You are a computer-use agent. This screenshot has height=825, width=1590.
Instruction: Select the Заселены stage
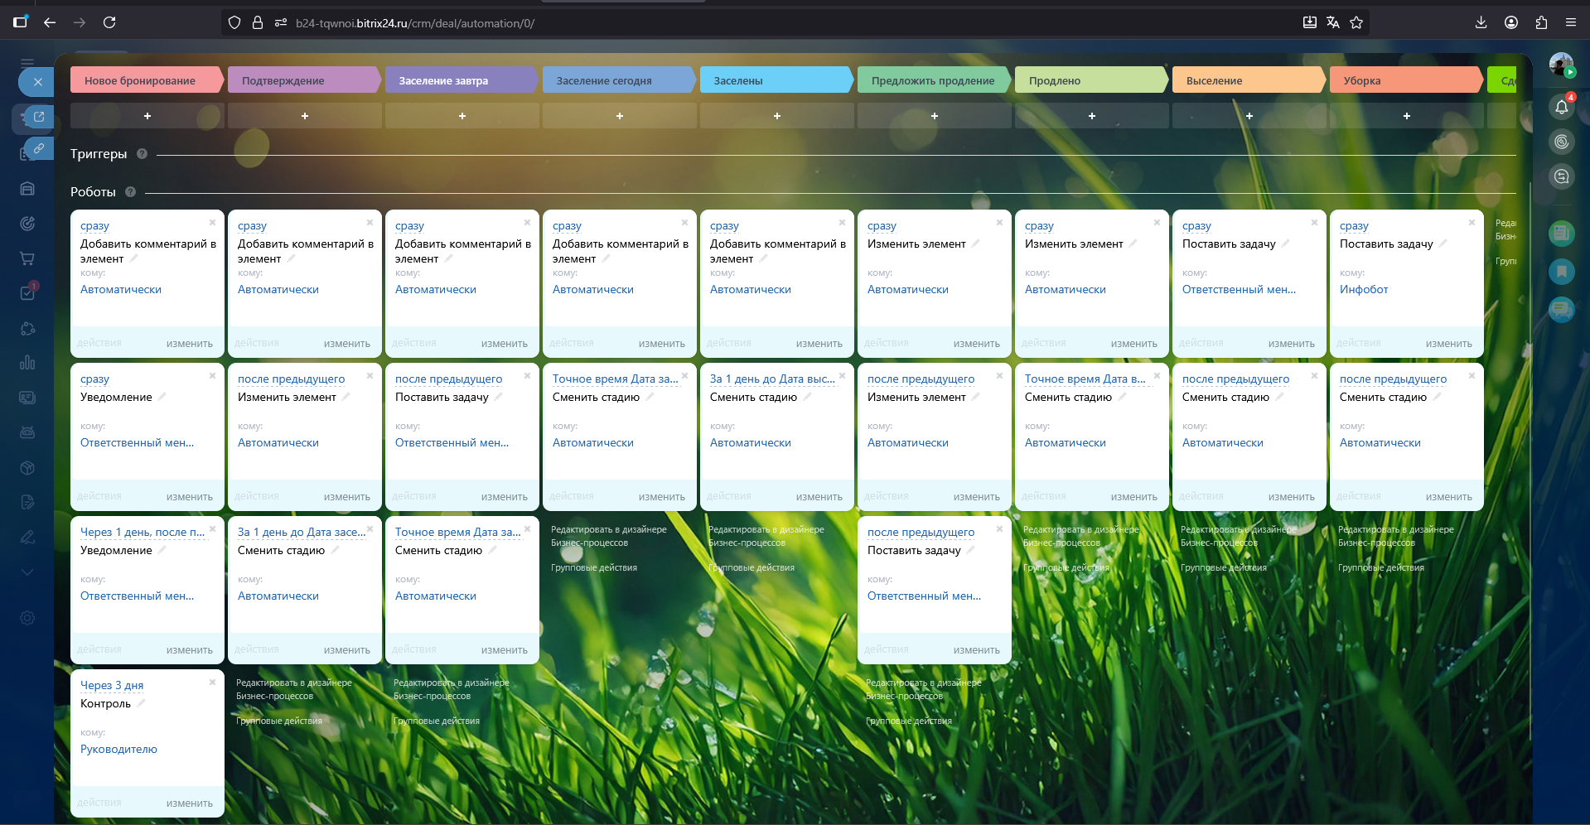(776, 80)
